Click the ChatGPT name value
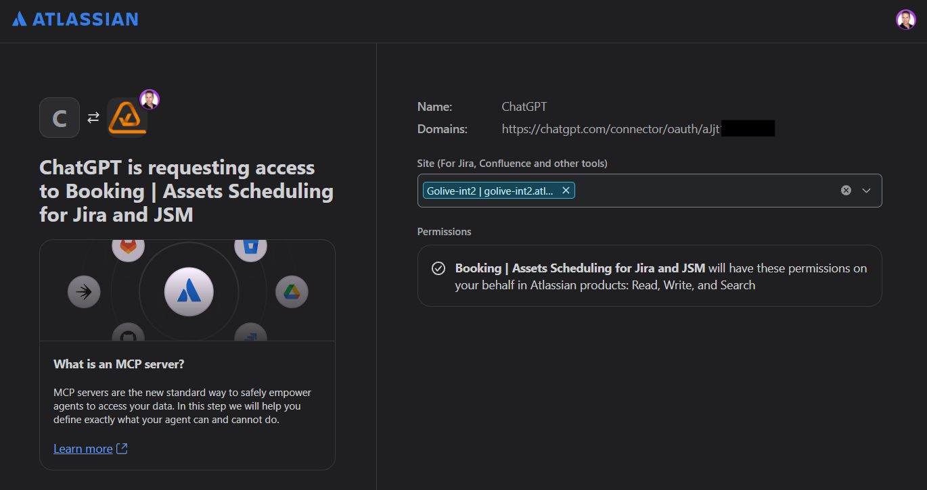This screenshot has width=927, height=490. coord(524,107)
